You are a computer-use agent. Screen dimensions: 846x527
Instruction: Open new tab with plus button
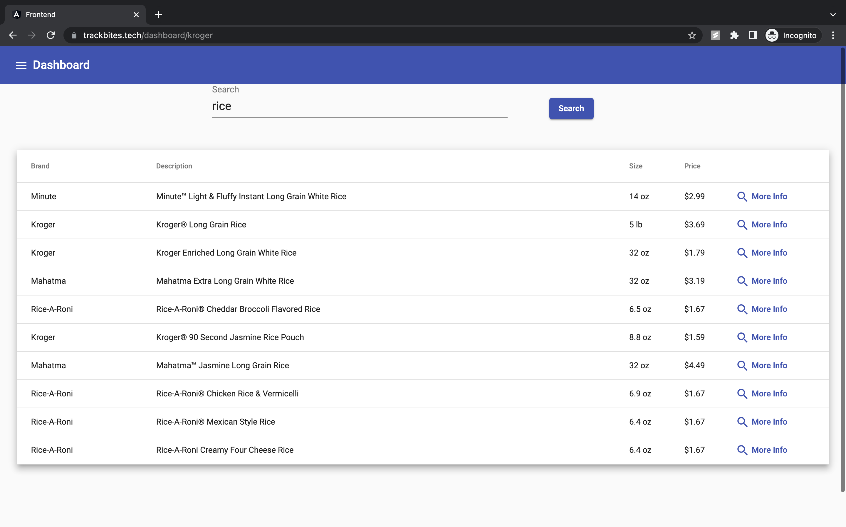pyautogui.click(x=158, y=15)
